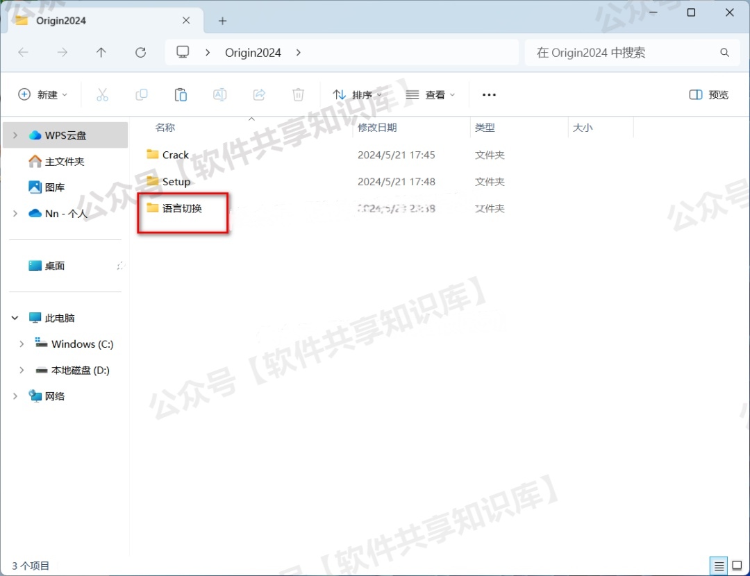Click chevron before Origin2024 in address bar

coord(207,52)
